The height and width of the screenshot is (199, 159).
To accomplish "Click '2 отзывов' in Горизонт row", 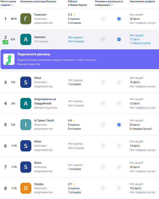I will tap(74, 23).
